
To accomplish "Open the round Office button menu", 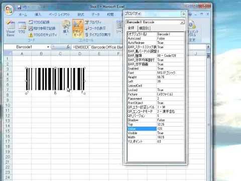I will [9, 10].
